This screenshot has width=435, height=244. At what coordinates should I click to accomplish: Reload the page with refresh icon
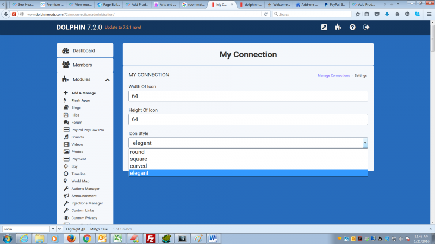(265, 14)
